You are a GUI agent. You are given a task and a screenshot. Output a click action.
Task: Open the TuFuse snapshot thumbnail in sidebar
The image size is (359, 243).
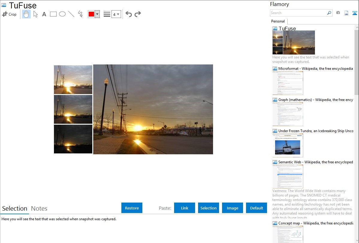[x=294, y=43]
